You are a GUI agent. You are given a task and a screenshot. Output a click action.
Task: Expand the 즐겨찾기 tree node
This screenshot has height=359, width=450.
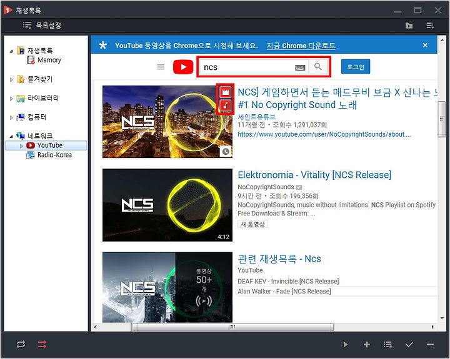click(11, 80)
